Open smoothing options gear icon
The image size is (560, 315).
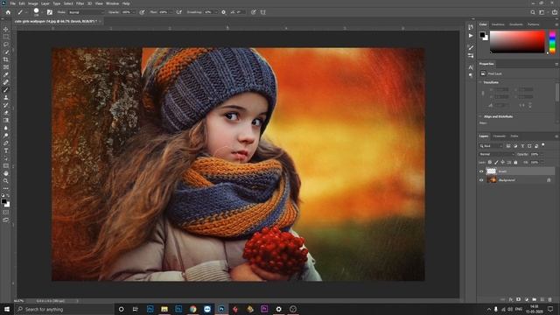tap(224, 12)
